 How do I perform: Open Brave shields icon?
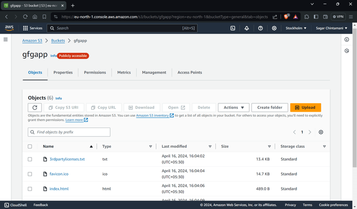point(286,17)
